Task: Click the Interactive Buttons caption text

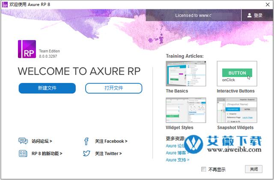Action: point(235,91)
